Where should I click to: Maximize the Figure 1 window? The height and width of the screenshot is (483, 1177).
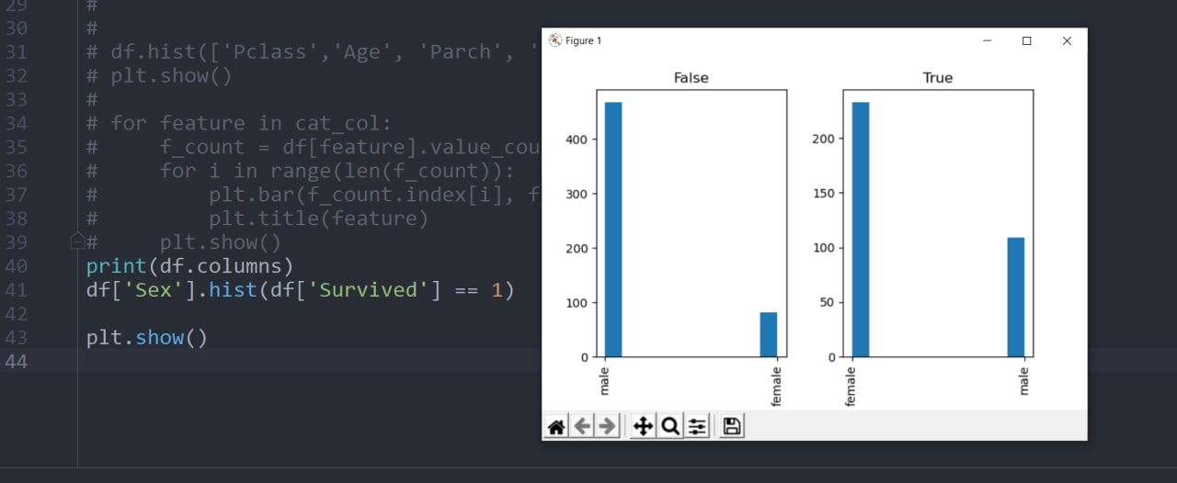click(1027, 40)
